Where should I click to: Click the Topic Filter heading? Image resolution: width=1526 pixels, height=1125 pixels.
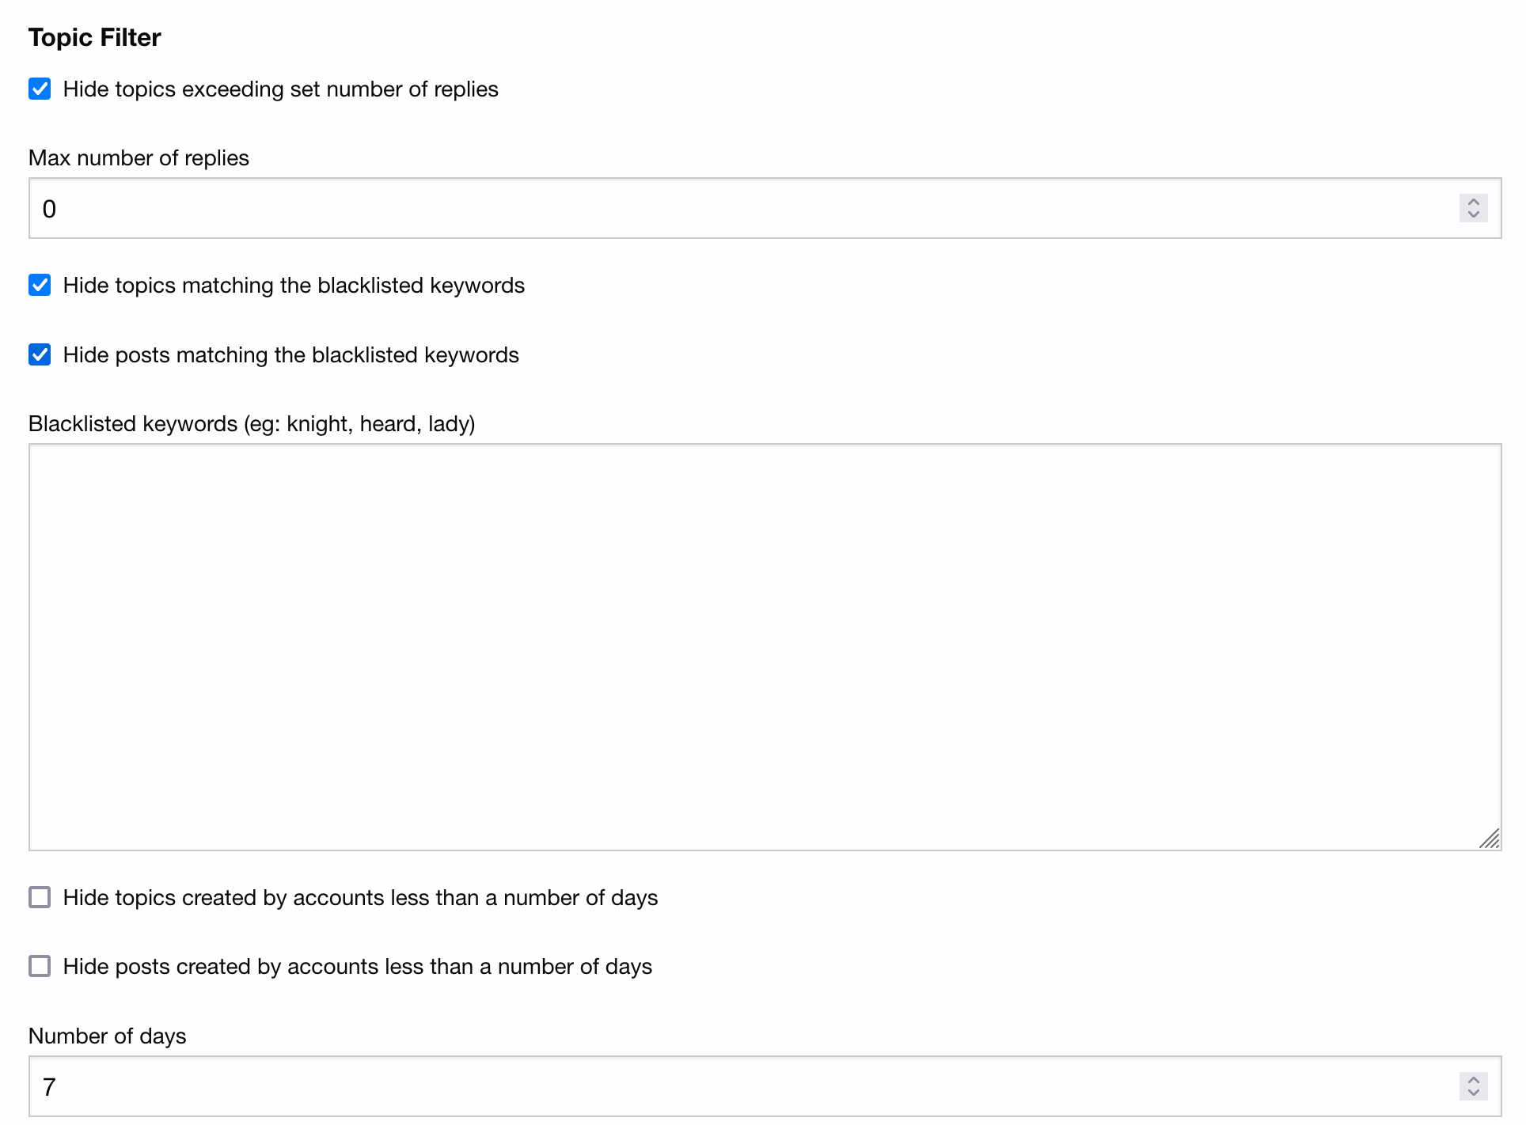pyautogui.click(x=94, y=37)
